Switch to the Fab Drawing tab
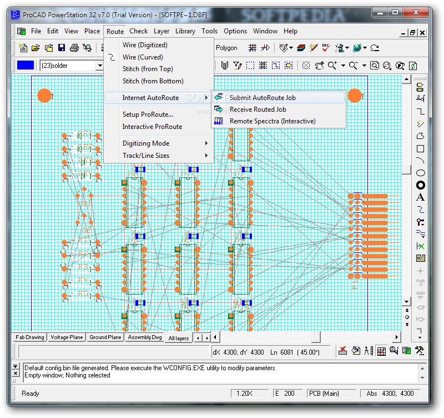Image resolution: width=444 pixels, height=418 pixels. coord(30,337)
